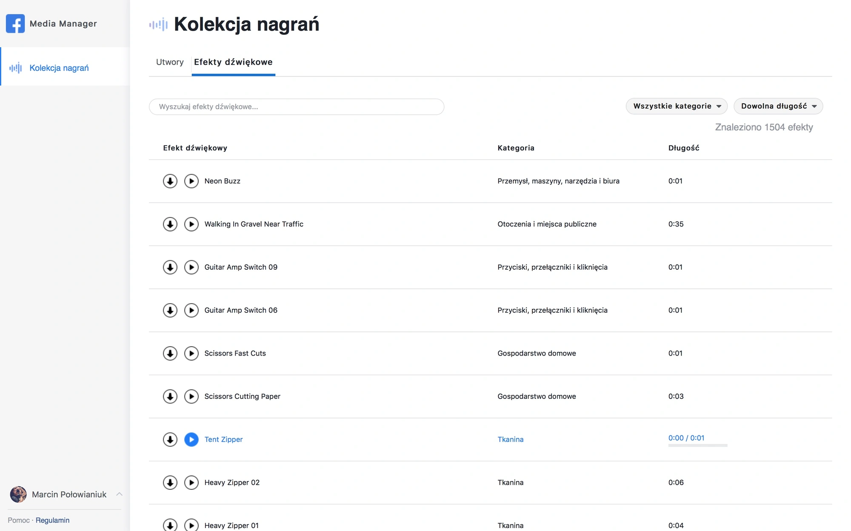Play the Neon Buzz sound effect
The height and width of the screenshot is (531, 851).
click(x=191, y=181)
